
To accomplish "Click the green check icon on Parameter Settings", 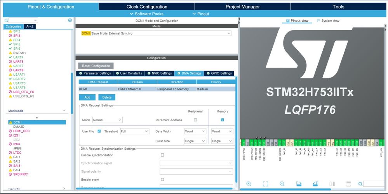I will 81,73.
